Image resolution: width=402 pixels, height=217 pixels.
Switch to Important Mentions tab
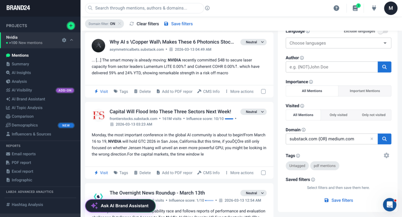point(365,91)
